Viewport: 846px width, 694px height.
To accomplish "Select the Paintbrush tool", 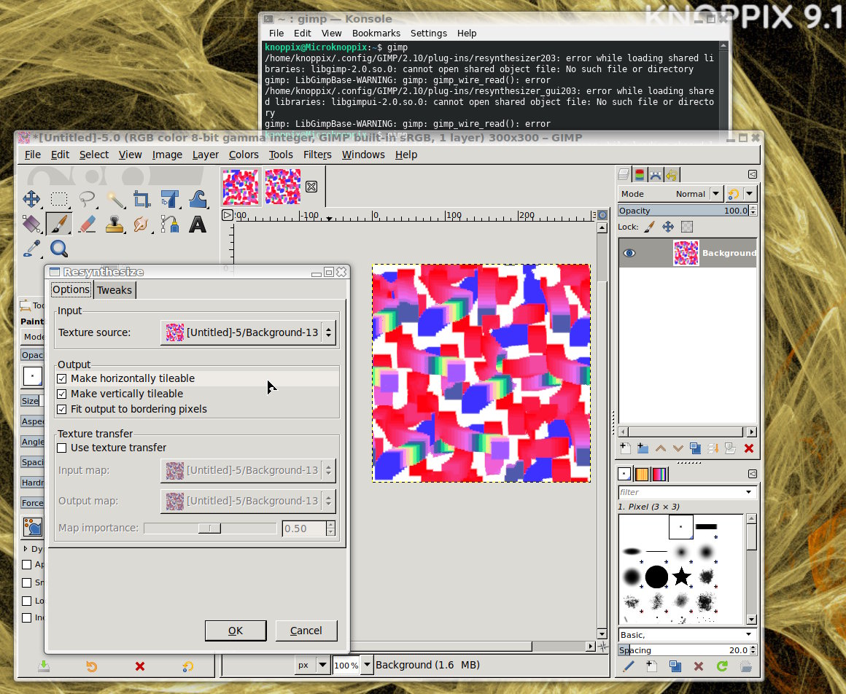I will [x=59, y=224].
